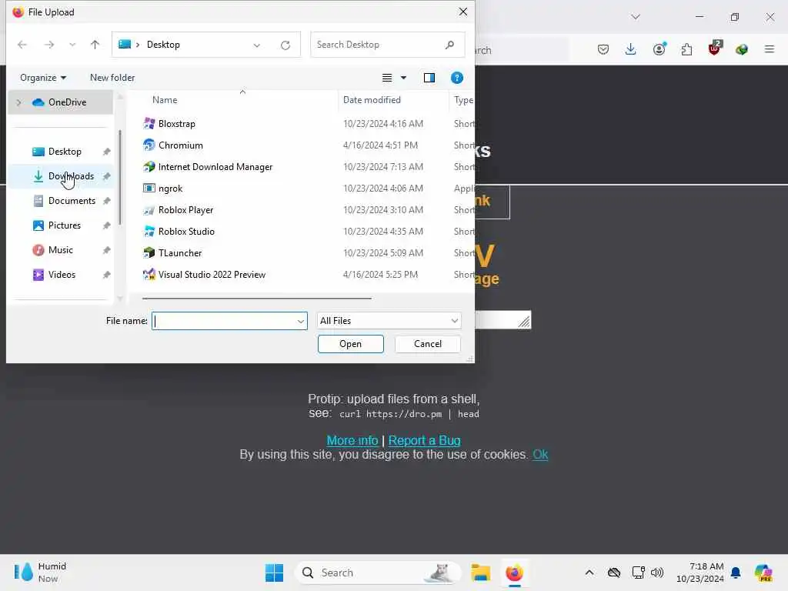The image size is (788, 591).
Task: Open Videos in quick access
Action: click(x=62, y=275)
